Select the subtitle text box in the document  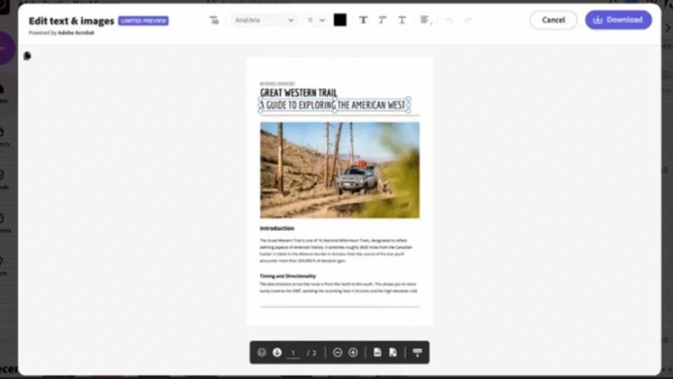tap(334, 105)
